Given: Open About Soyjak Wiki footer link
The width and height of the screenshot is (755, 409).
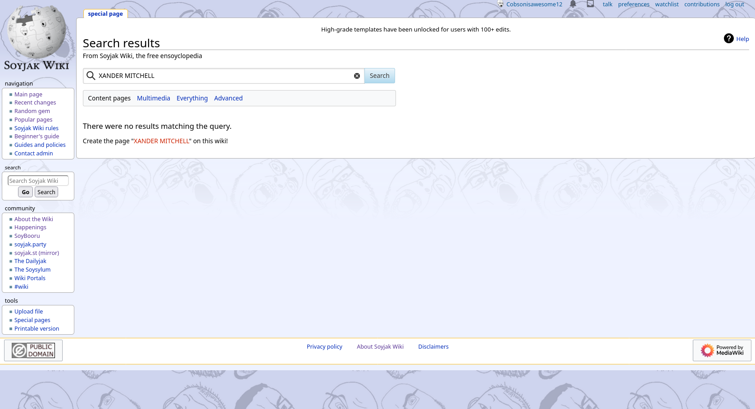Looking at the screenshot, I should click(x=380, y=347).
